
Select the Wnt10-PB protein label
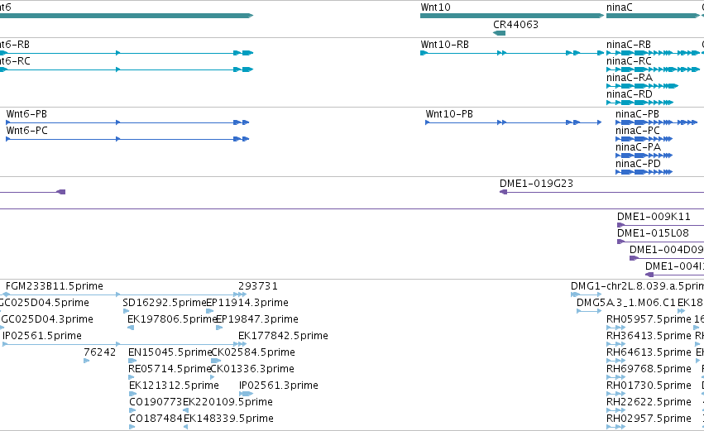click(449, 114)
